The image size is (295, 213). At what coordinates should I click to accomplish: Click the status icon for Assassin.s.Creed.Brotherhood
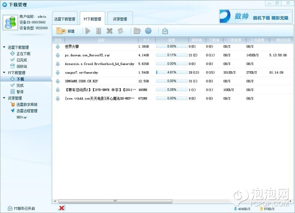[x=58, y=64]
